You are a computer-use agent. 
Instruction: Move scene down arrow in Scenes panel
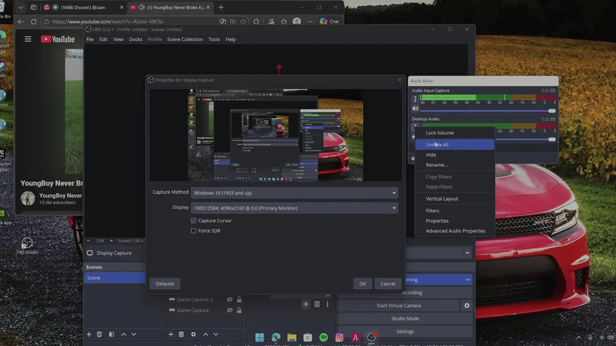click(134, 334)
